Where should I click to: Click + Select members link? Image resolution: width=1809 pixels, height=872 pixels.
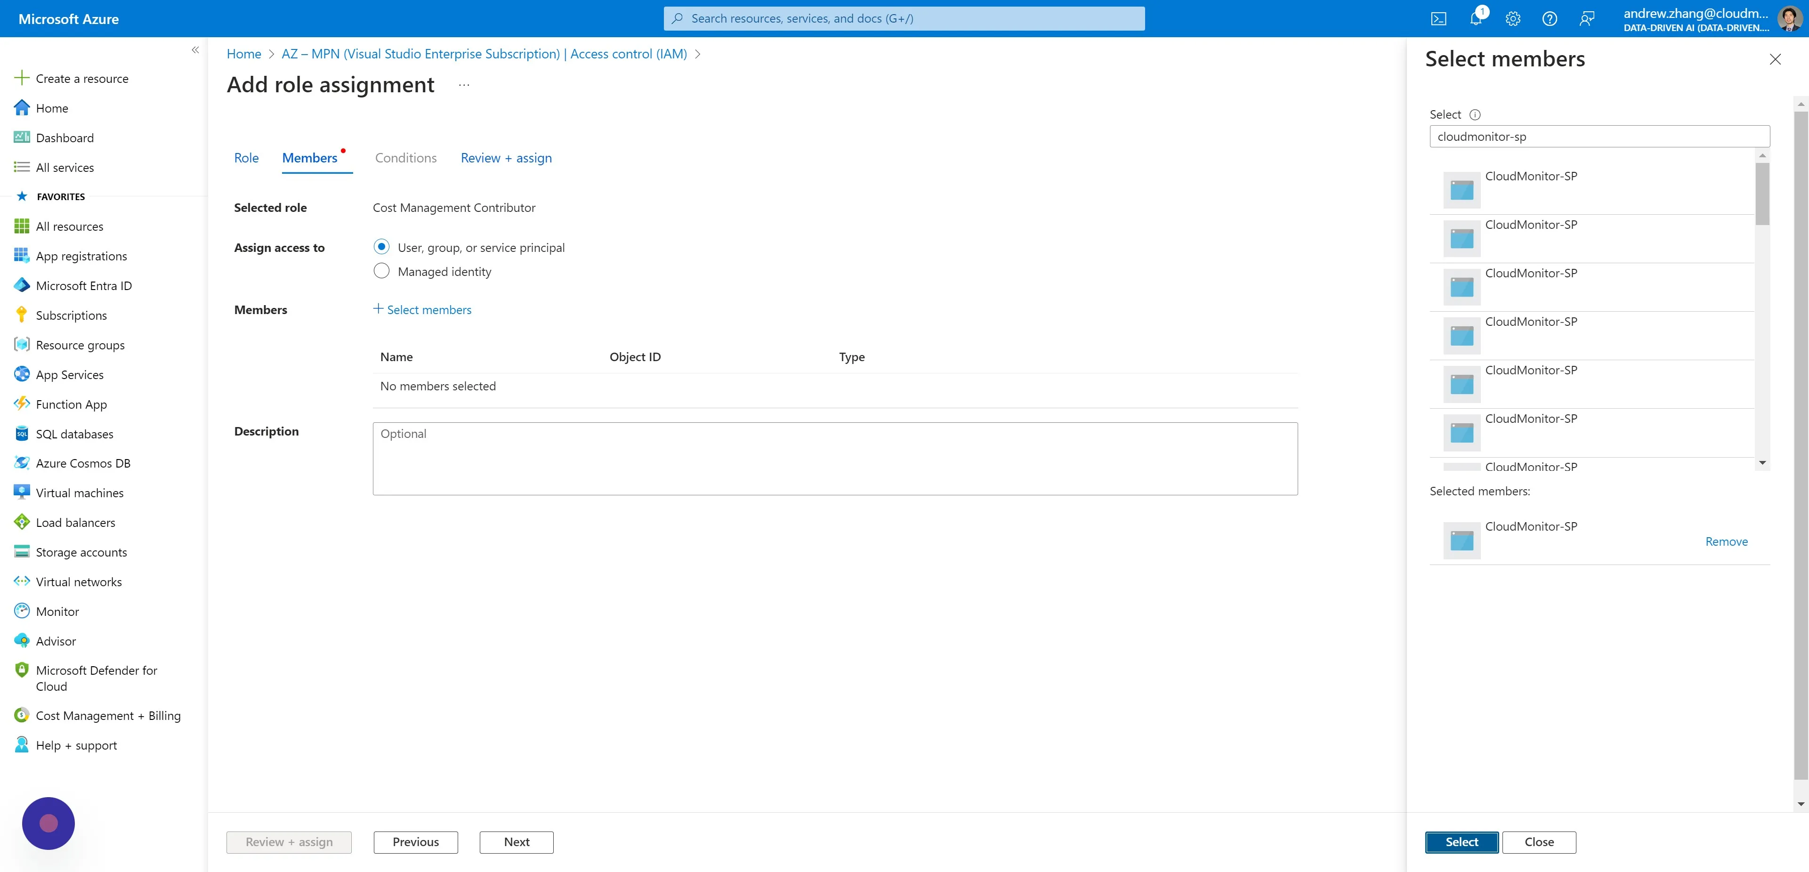pyautogui.click(x=422, y=310)
